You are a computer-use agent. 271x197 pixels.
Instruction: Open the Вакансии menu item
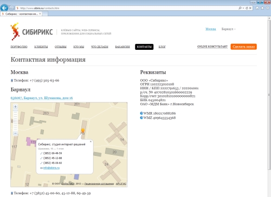tap(122, 47)
